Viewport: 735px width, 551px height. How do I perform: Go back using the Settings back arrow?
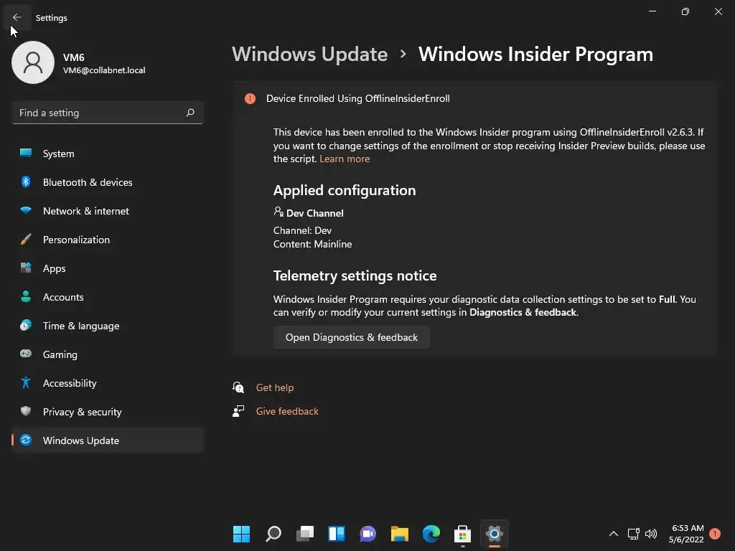17,17
